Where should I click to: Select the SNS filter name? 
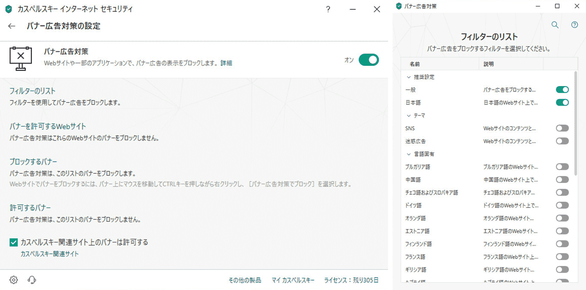[x=410, y=128]
